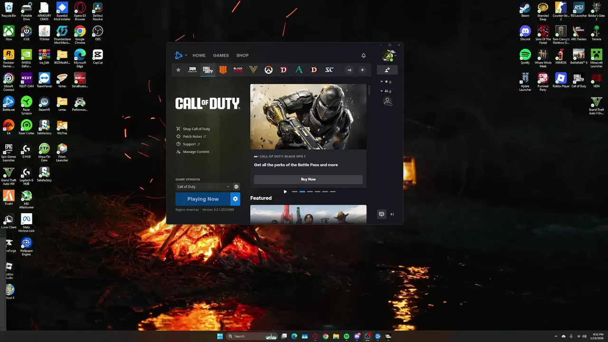Open the Patch Notes link
Viewport: 608px width, 342px height.
pyautogui.click(x=191, y=136)
